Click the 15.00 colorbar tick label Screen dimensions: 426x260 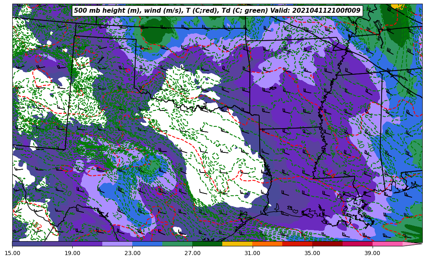[12, 253]
